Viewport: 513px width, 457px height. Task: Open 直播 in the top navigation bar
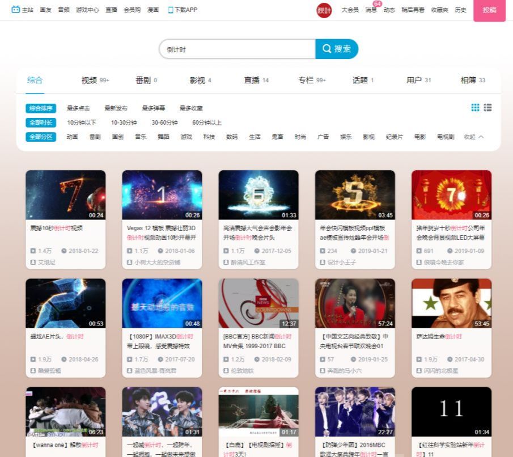pos(111,10)
